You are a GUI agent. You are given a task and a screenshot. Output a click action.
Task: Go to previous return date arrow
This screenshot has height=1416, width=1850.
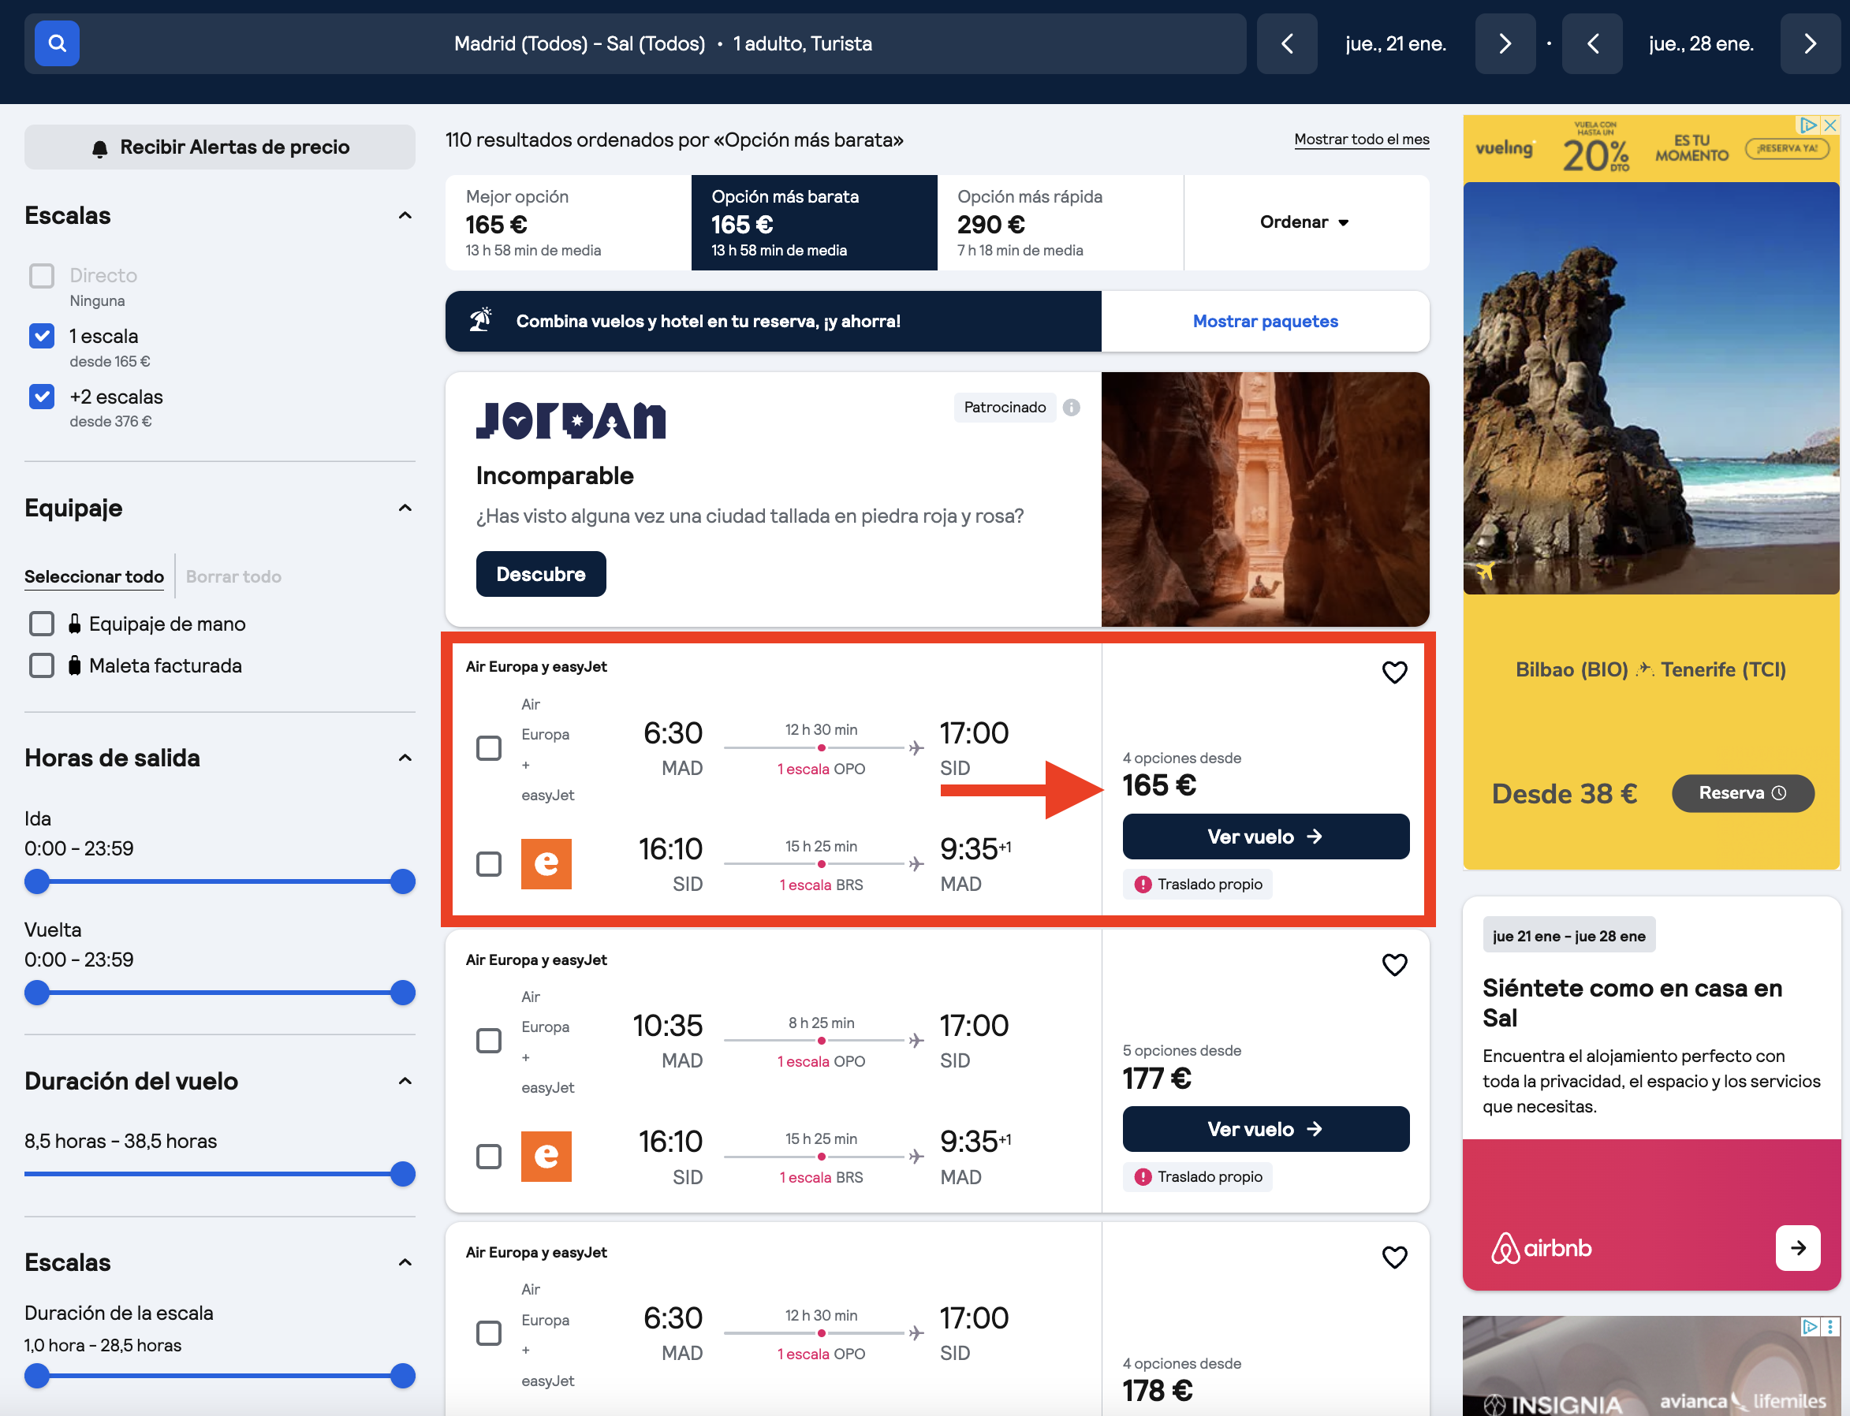1592,44
